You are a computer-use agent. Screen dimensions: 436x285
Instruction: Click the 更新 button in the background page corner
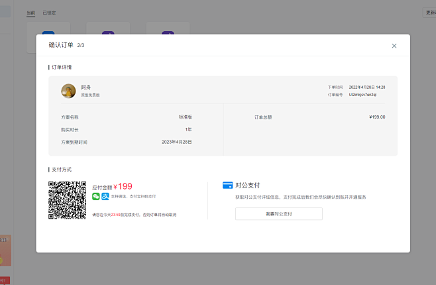(429, 13)
